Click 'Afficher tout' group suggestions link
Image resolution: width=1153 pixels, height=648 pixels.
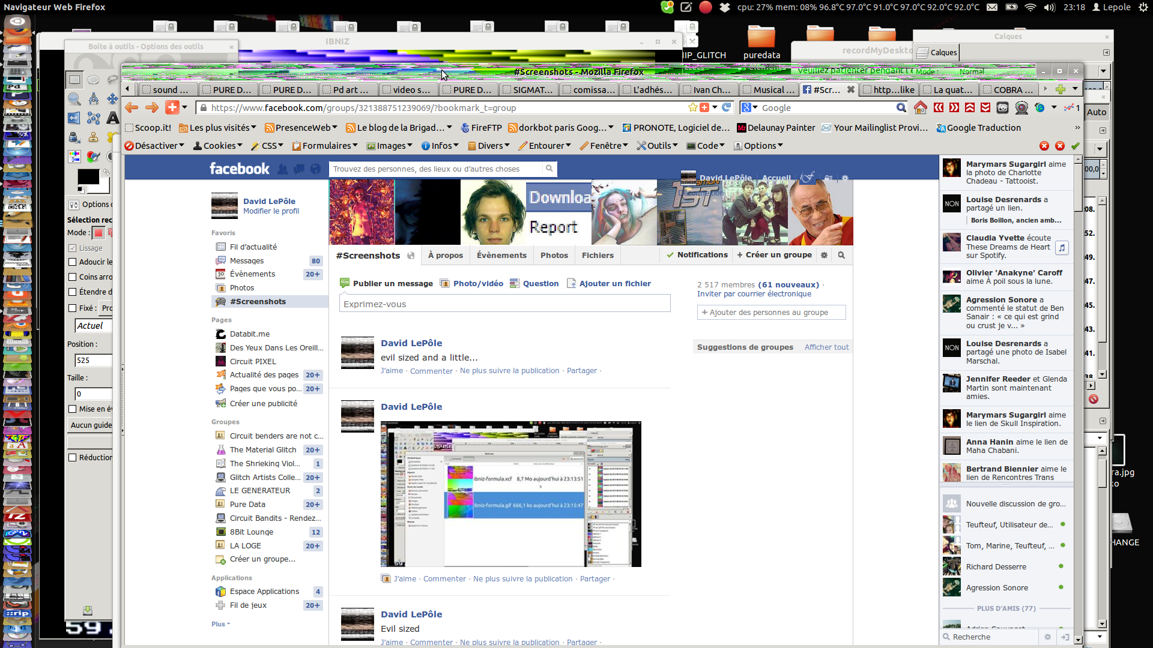[826, 347]
